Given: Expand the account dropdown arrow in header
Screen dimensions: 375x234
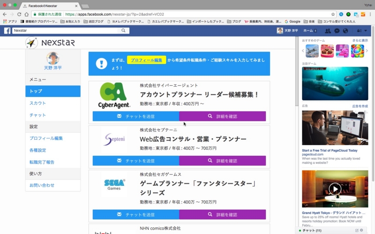Looking at the screenshot, I should pos(366,30).
